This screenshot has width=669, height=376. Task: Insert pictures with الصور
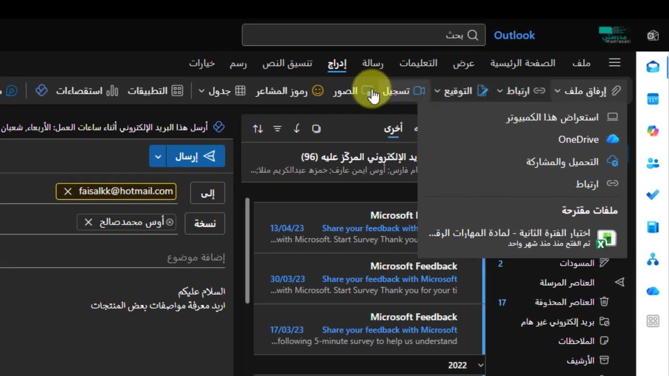[x=352, y=91]
